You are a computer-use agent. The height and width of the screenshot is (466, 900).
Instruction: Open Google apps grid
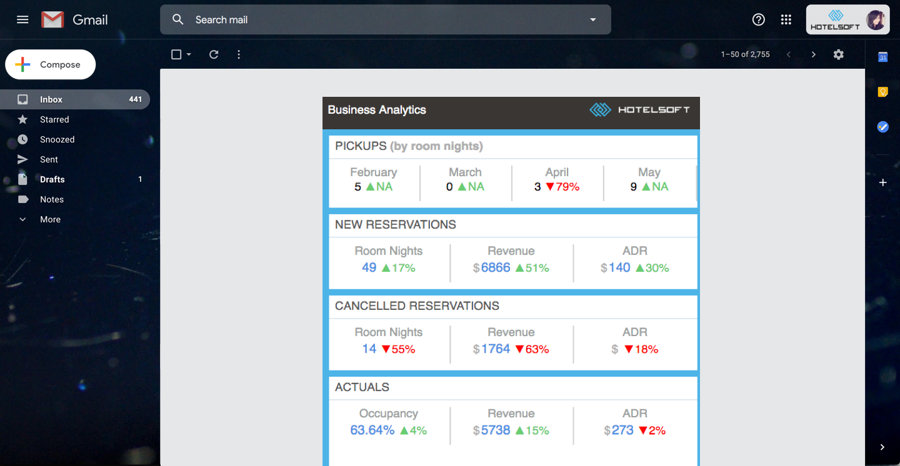tap(786, 19)
